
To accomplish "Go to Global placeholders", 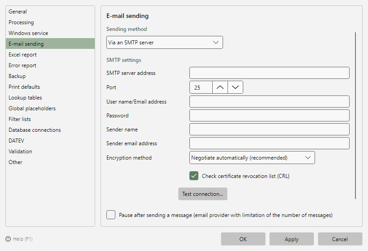I will click(x=50, y=108).
